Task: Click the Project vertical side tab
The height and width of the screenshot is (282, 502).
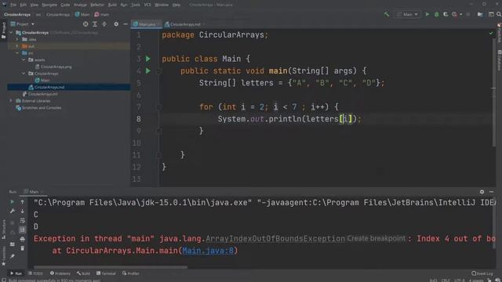Action: click(3, 30)
